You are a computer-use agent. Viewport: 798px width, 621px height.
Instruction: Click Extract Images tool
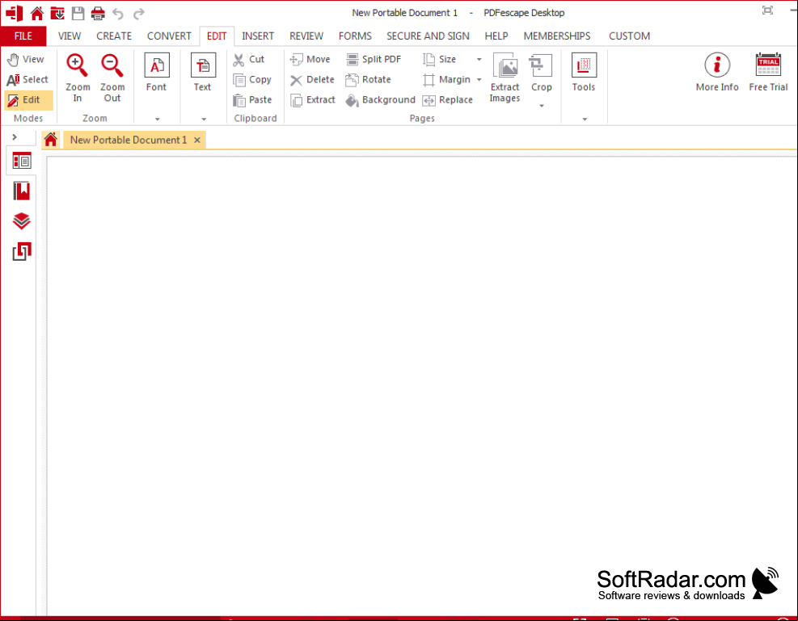[x=505, y=78]
